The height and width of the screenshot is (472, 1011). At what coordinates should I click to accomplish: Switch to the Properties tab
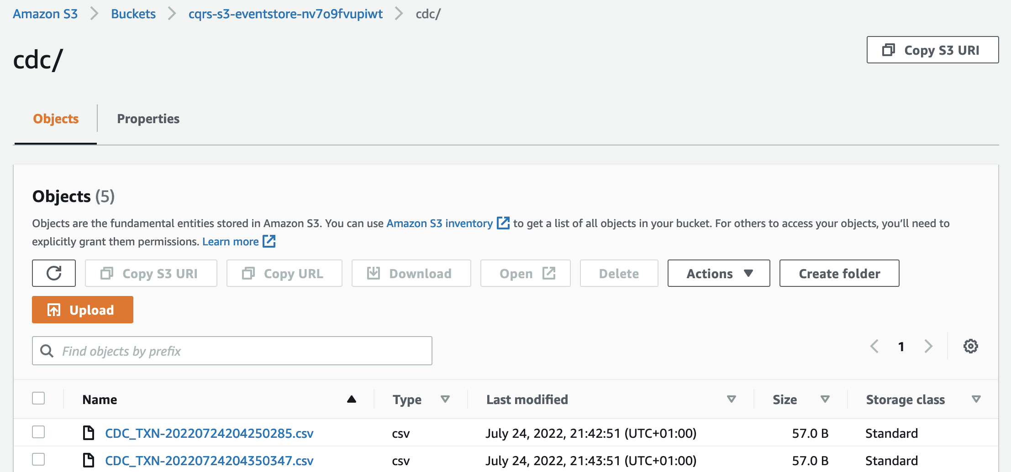148,119
